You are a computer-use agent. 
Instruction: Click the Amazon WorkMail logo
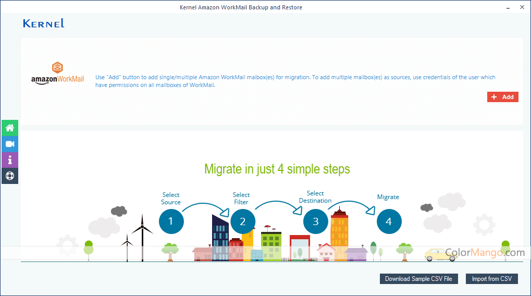click(57, 74)
